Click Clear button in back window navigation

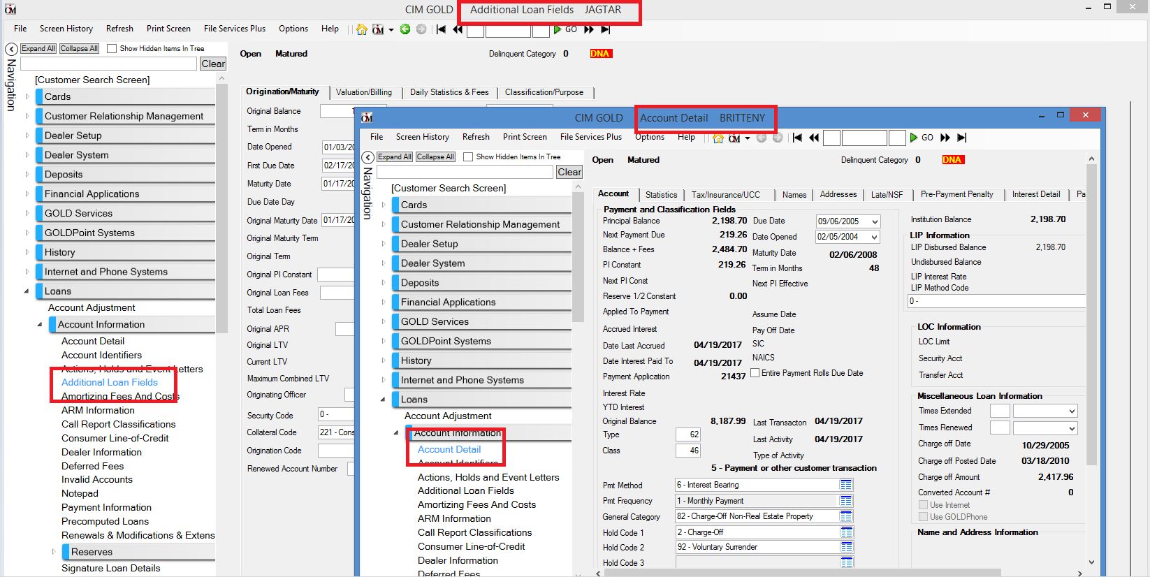(213, 64)
